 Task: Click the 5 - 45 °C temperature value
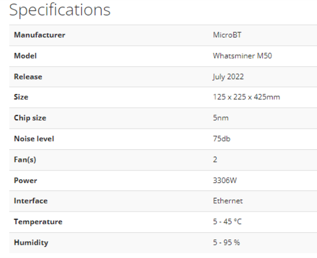click(227, 222)
